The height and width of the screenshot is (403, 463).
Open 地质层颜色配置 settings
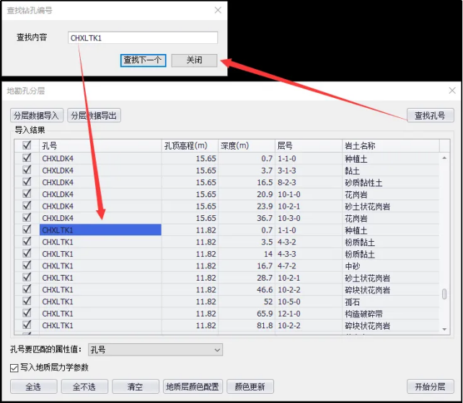click(x=192, y=386)
